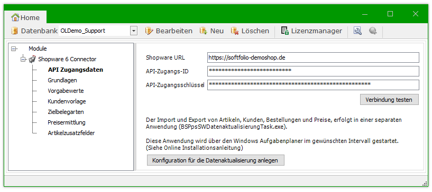
Task: Click the Siehe Online Installationsanleitung text
Action: (x=194, y=148)
